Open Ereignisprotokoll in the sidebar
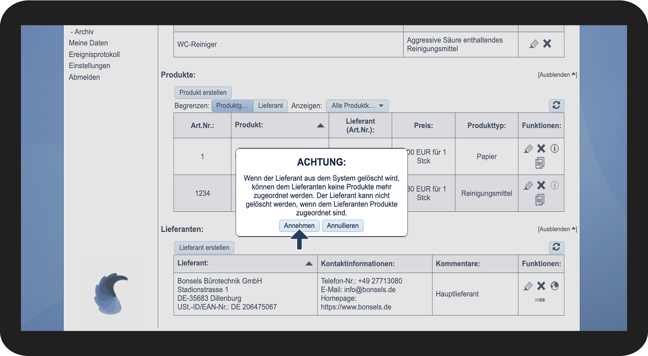The height and width of the screenshot is (356, 648). pos(94,54)
